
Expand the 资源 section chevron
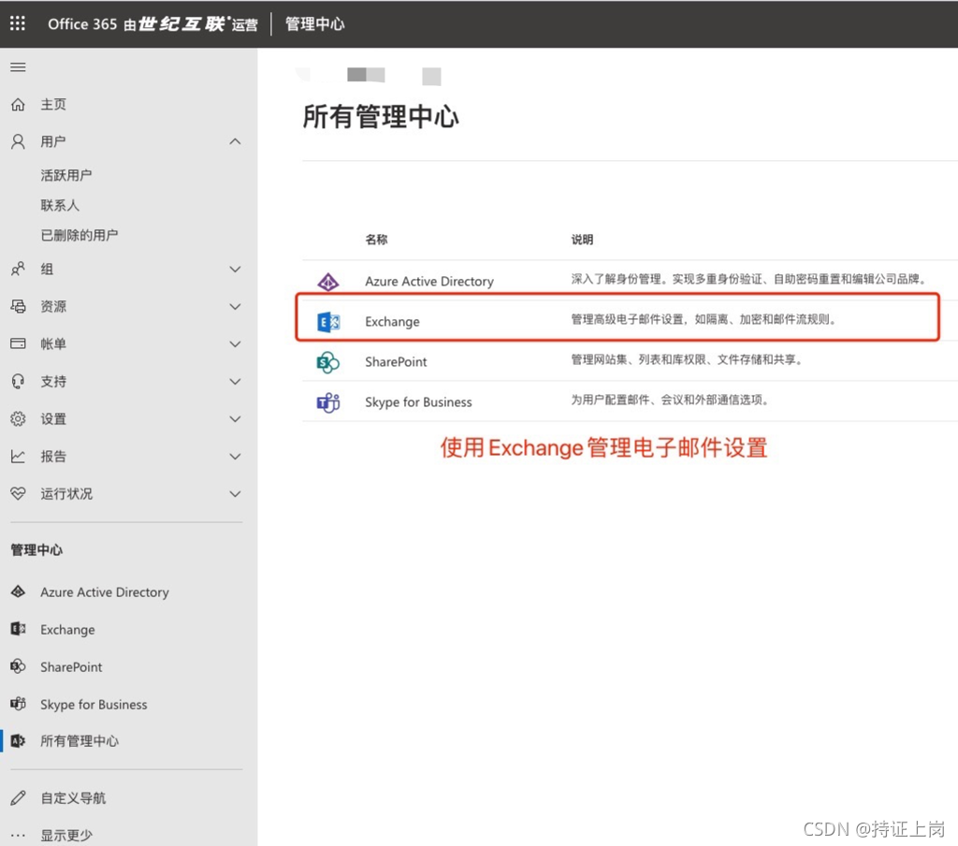tap(235, 306)
